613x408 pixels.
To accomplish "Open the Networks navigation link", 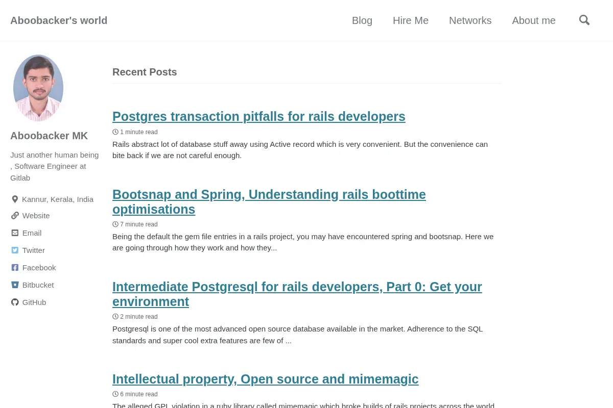I will click(470, 20).
